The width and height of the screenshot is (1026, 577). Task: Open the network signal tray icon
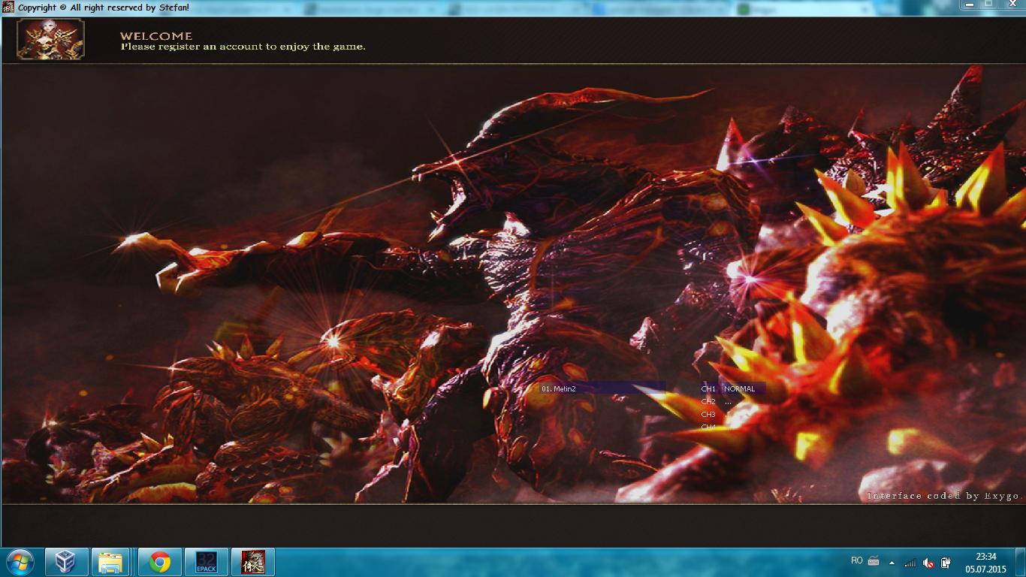[x=910, y=562]
